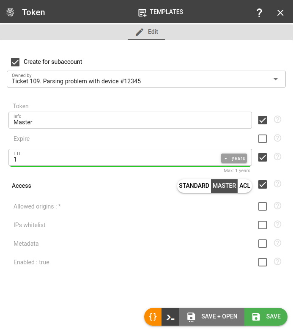Show help for the Access row
This screenshot has width=293, height=332.
pos(278,184)
